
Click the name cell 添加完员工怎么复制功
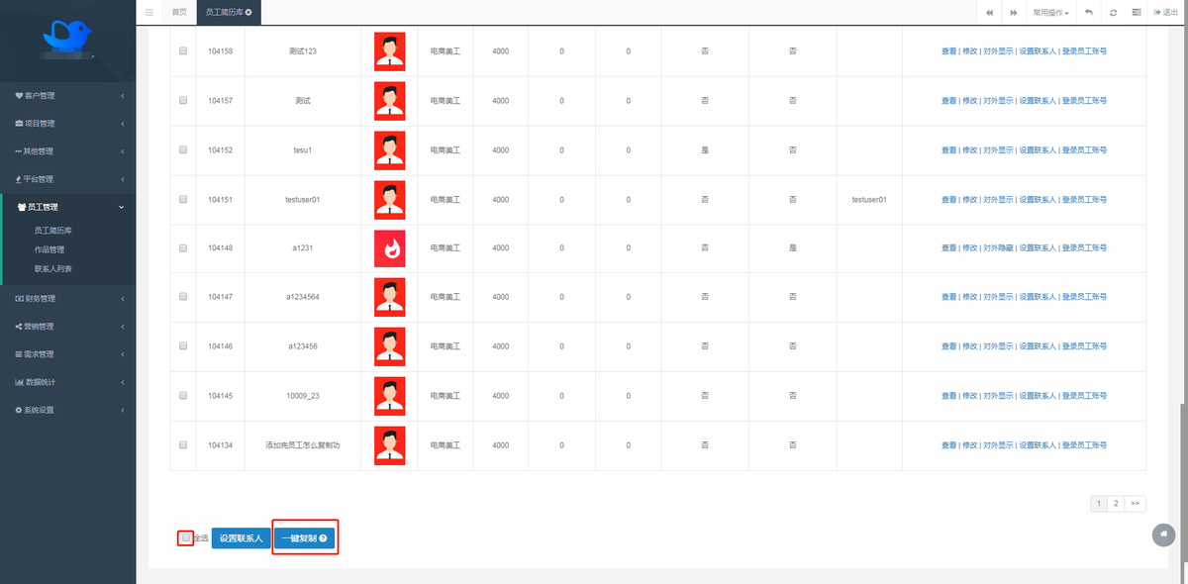302,444
